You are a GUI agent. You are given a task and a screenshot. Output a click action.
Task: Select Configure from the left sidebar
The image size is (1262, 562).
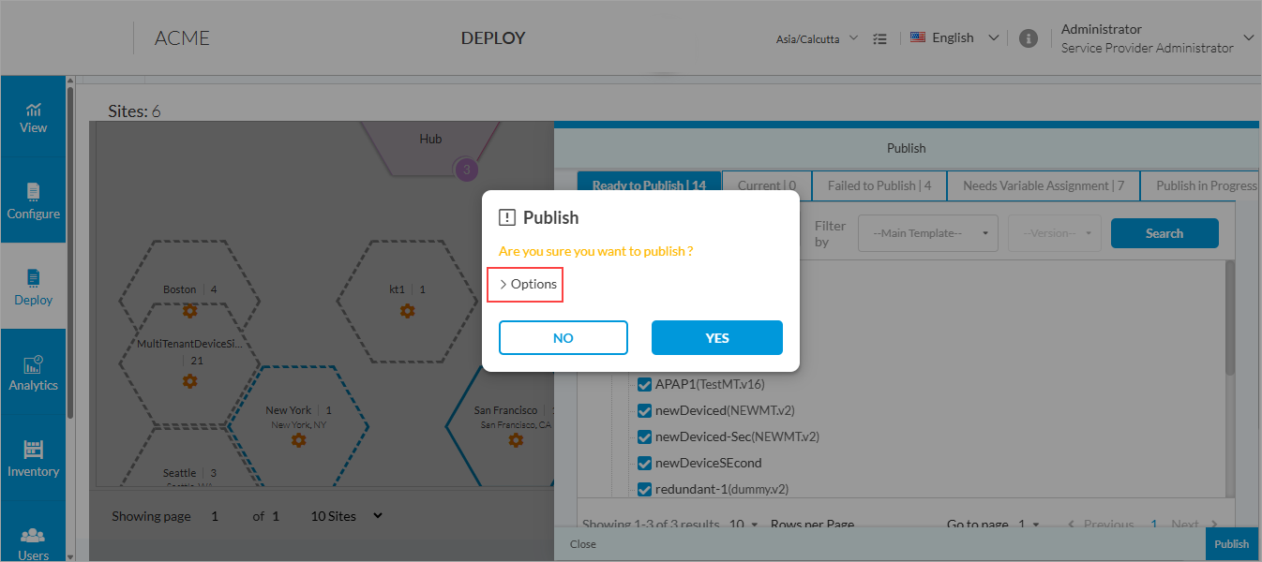33,200
